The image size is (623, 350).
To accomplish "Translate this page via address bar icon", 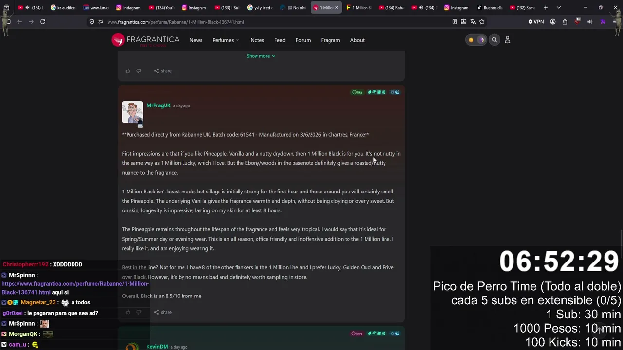I will coord(473,22).
